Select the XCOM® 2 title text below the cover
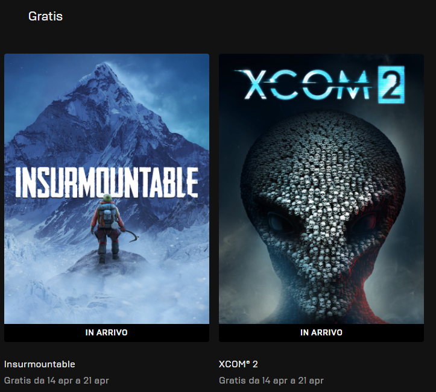Viewport: 436px width, 392px height. click(238, 364)
